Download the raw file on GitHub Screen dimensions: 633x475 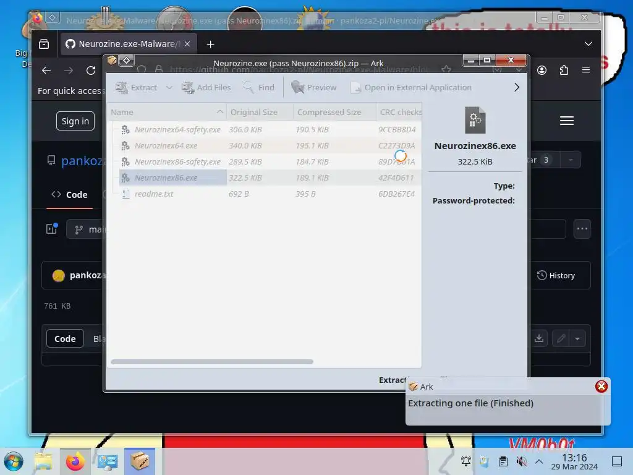coord(539,338)
